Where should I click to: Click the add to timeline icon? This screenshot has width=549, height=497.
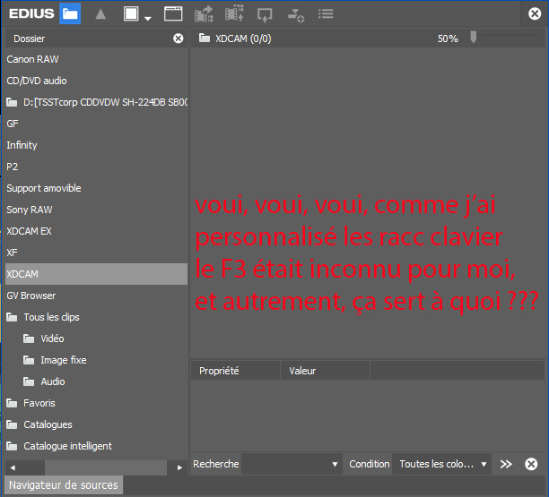pos(295,15)
